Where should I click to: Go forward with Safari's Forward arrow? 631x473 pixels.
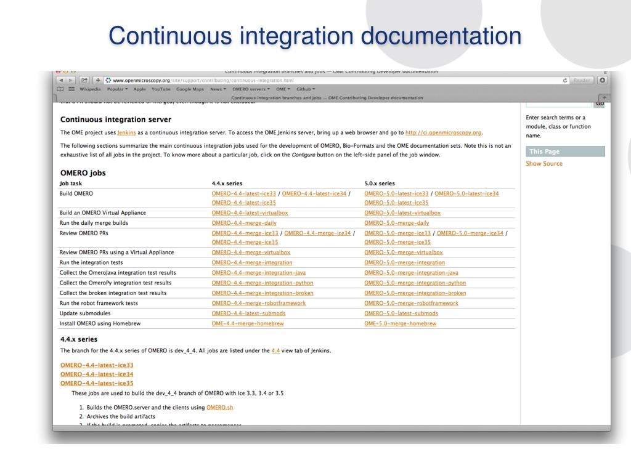tap(70, 81)
